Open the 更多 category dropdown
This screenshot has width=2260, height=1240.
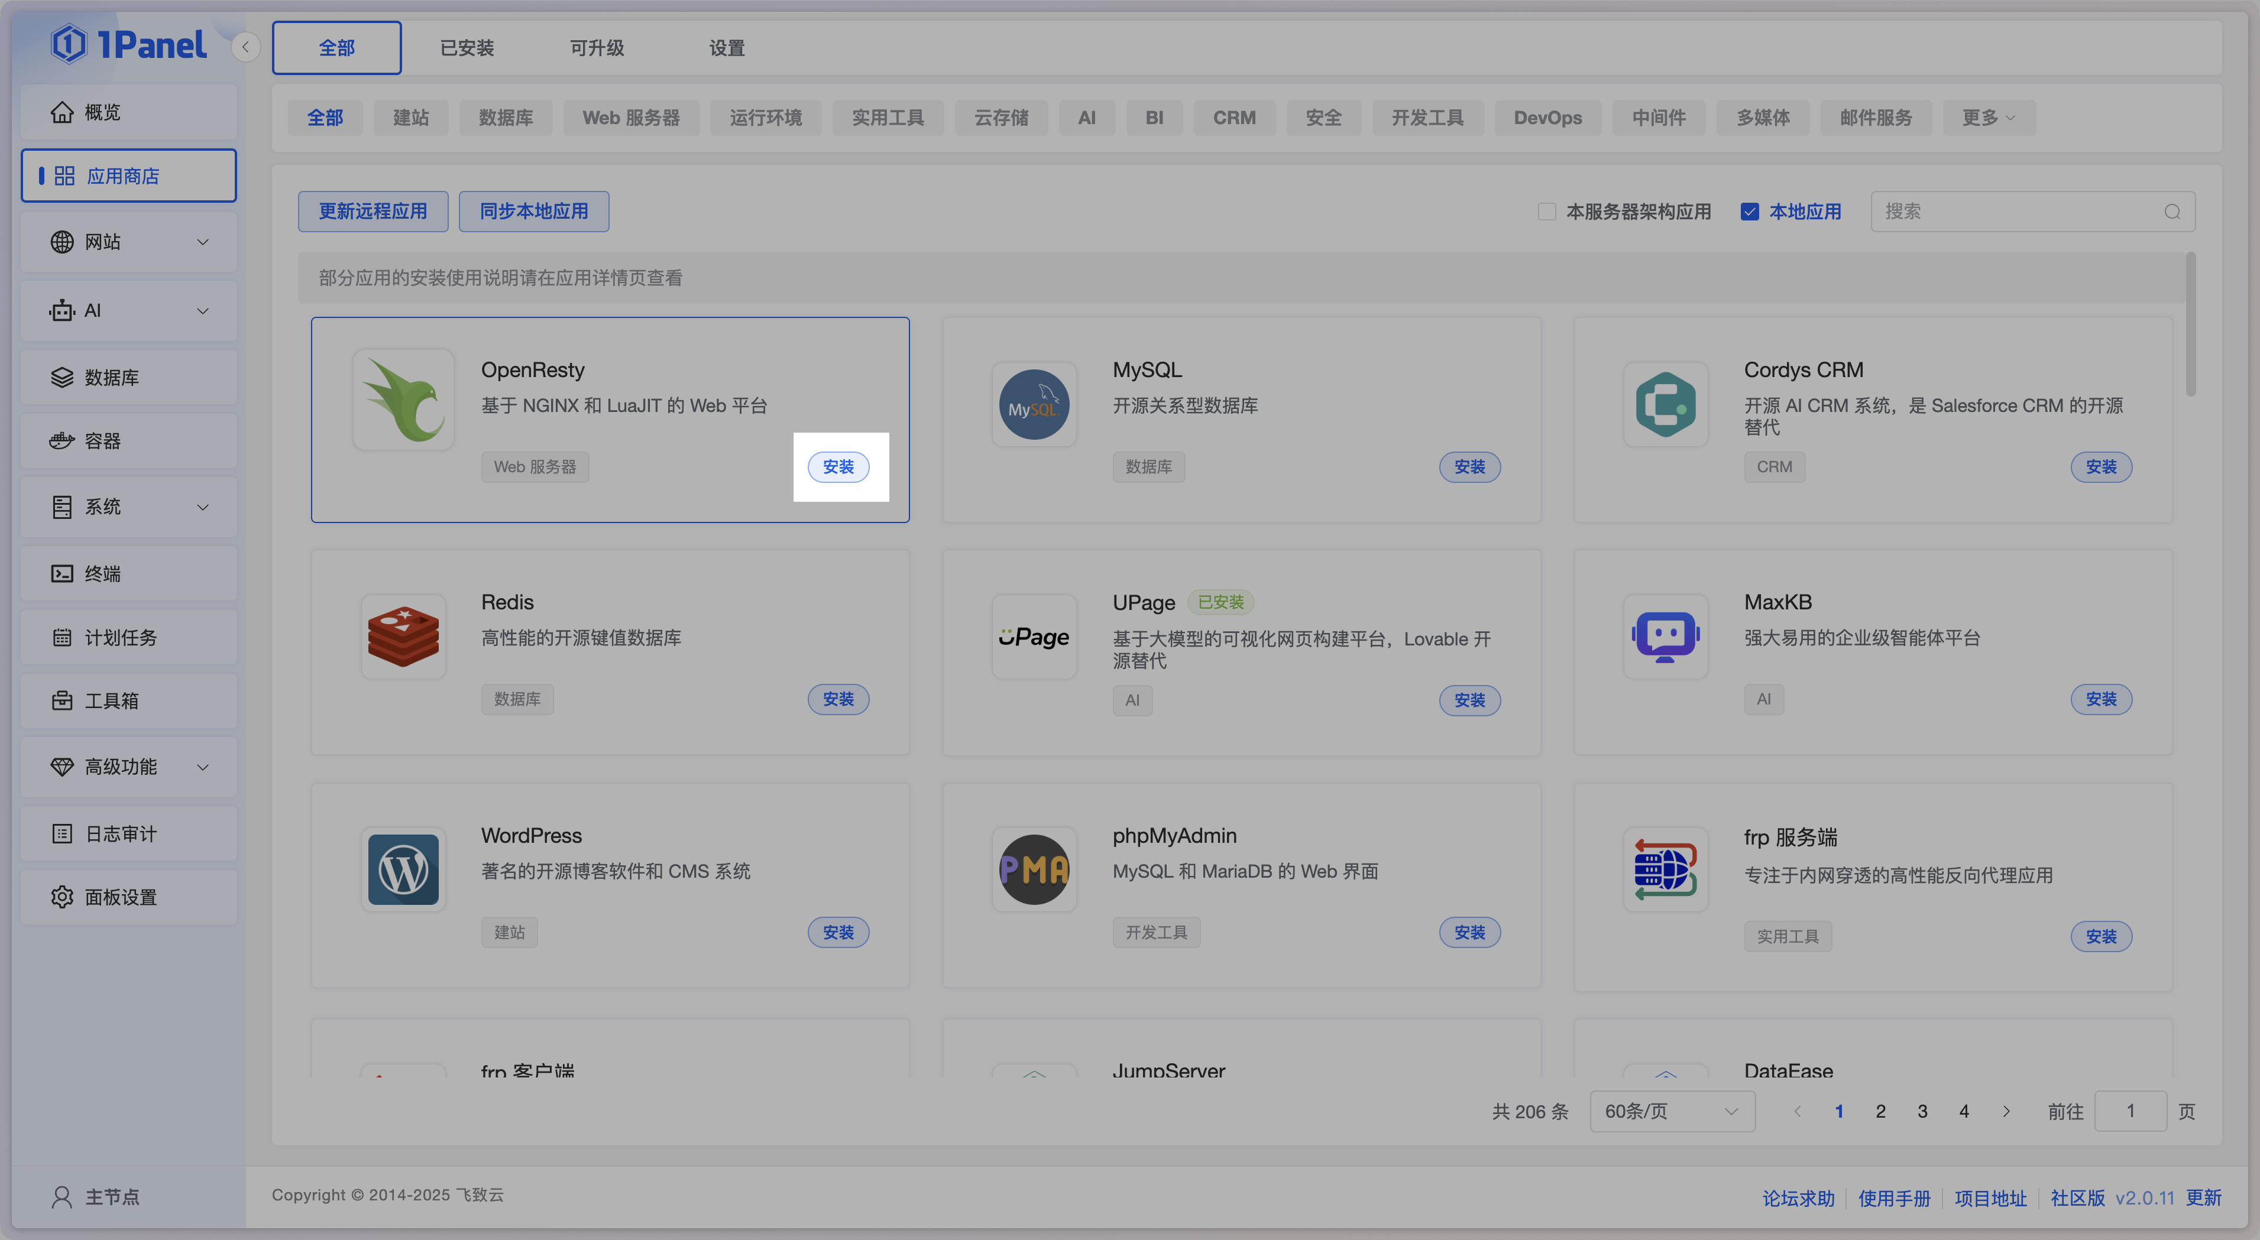[x=1987, y=118]
